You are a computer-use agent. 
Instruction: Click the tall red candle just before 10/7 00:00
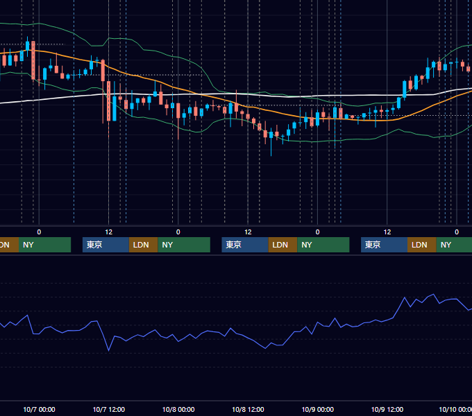(33, 60)
